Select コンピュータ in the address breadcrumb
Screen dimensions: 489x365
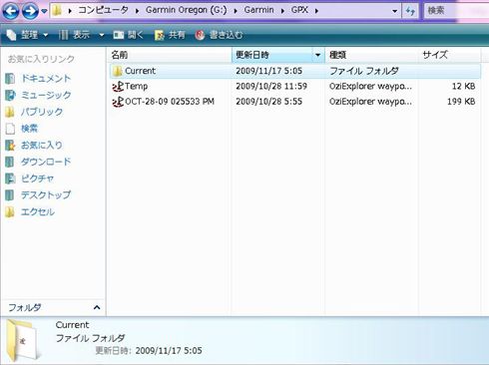click(103, 10)
